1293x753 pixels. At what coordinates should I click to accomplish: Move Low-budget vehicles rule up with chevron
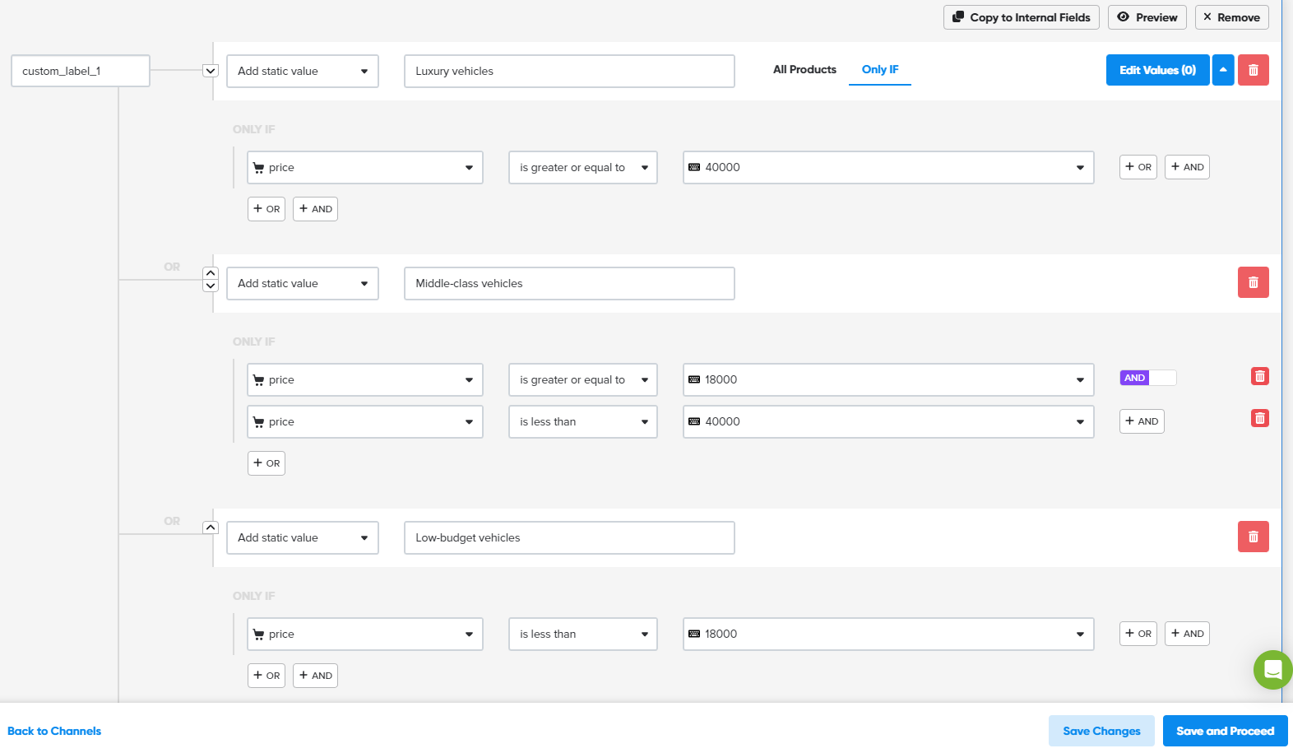point(211,528)
